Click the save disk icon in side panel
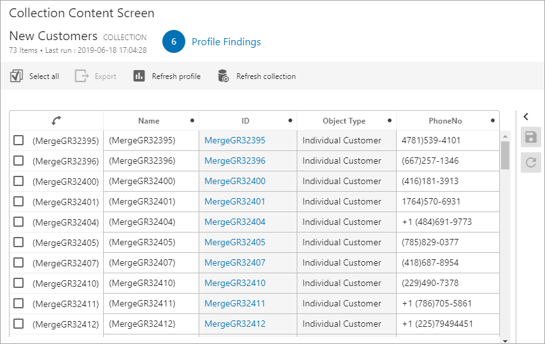545x344 pixels. pyautogui.click(x=530, y=138)
